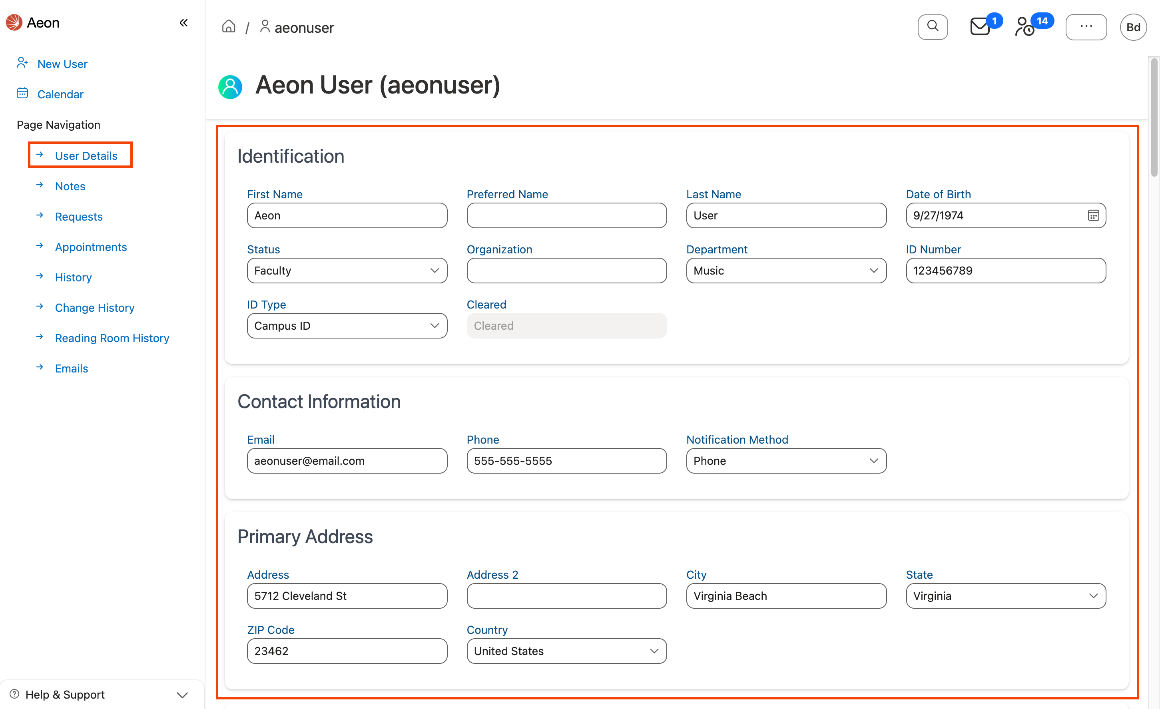Image resolution: width=1160 pixels, height=709 pixels.
Task: Click the Aeon User profile avatar
Action: point(230,86)
